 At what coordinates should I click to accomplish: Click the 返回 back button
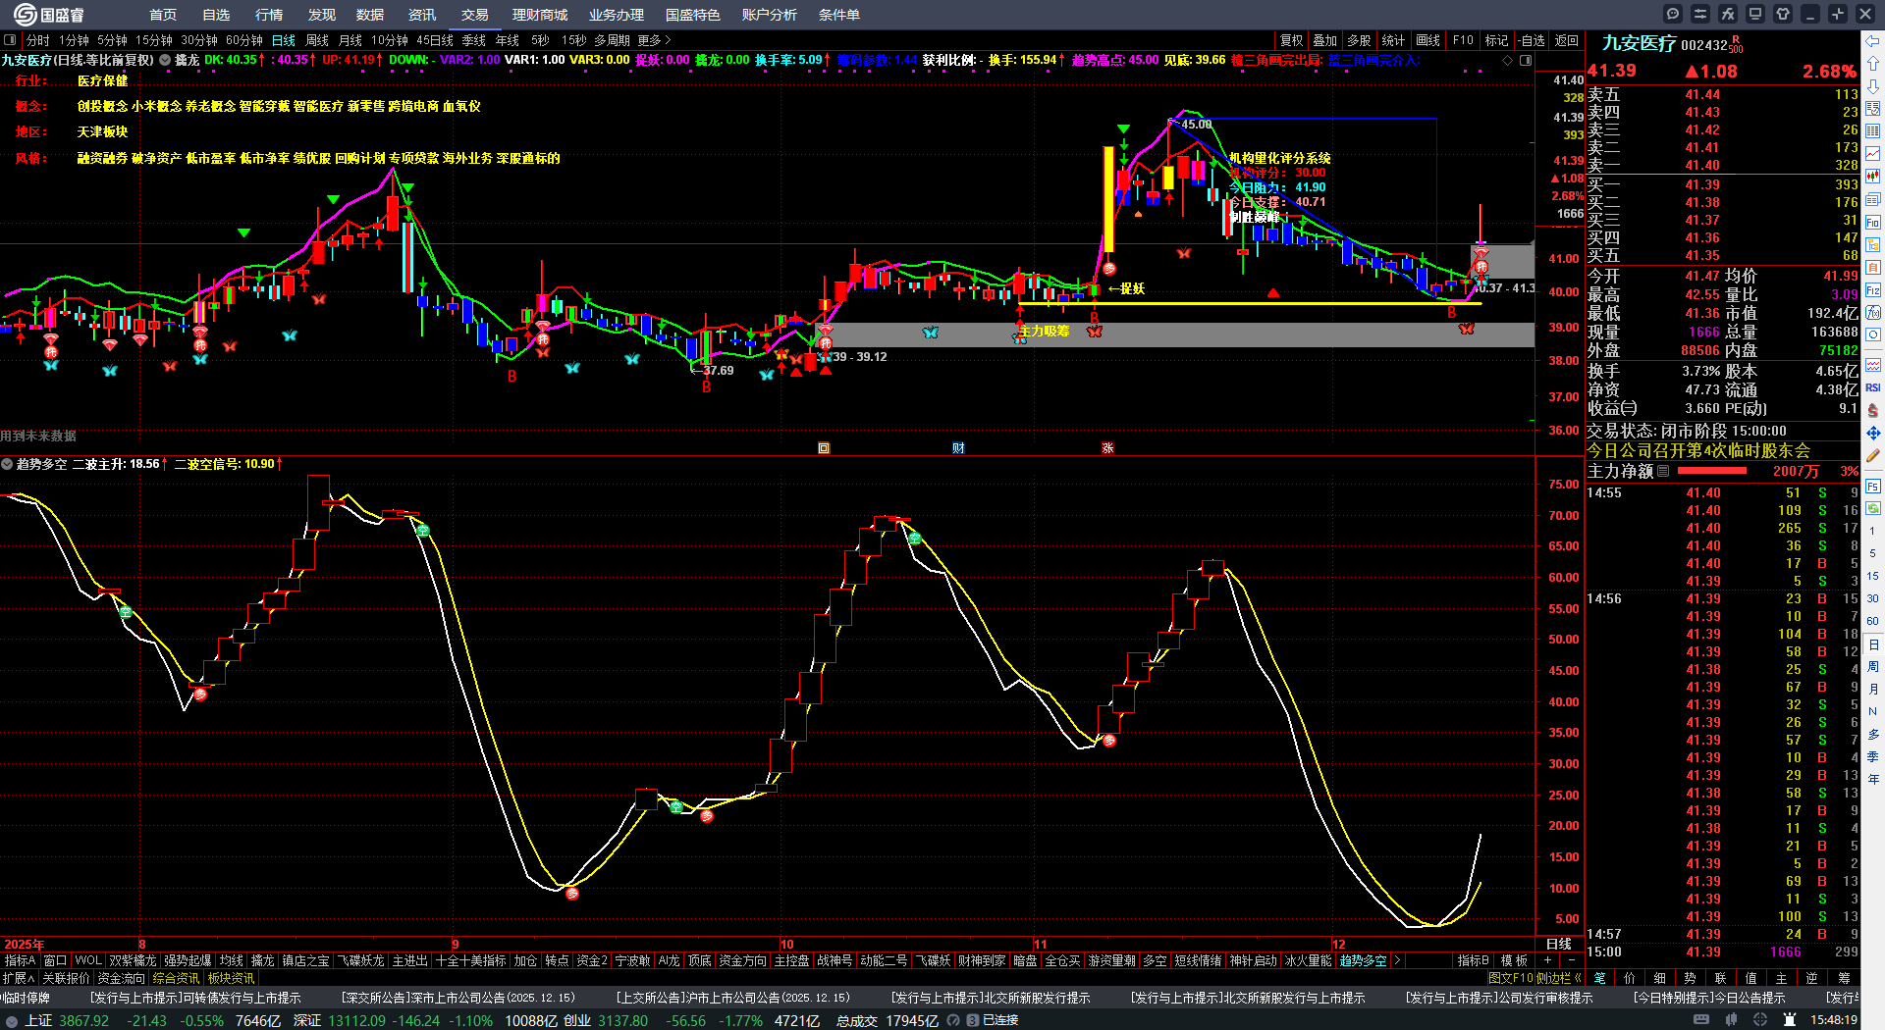pyautogui.click(x=1567, y=40)
